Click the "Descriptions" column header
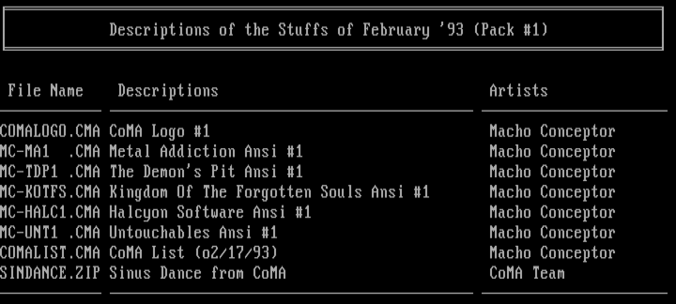 click(x=168, y=90)
